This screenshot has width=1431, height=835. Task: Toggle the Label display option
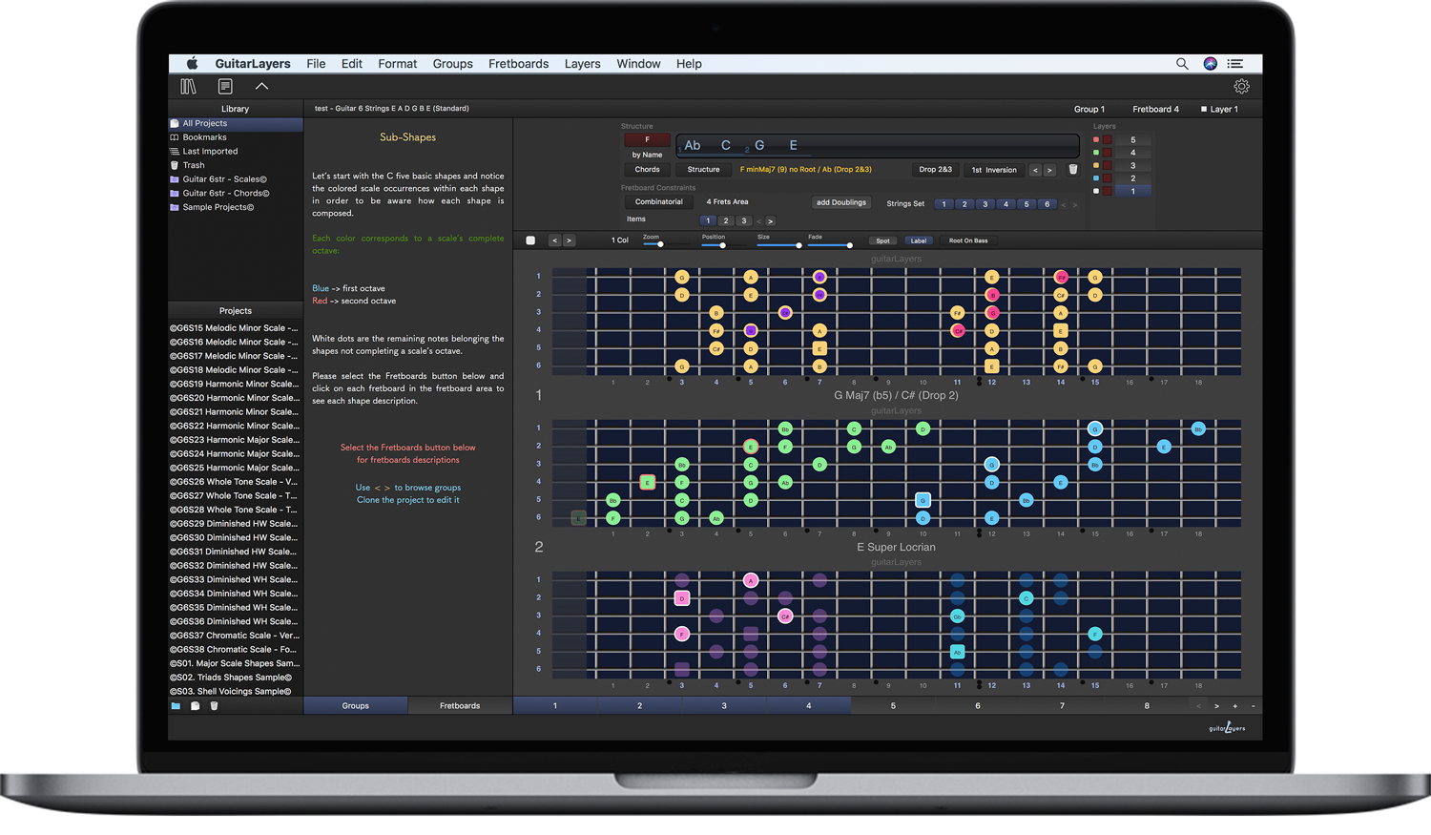click(x=918, y=240)
